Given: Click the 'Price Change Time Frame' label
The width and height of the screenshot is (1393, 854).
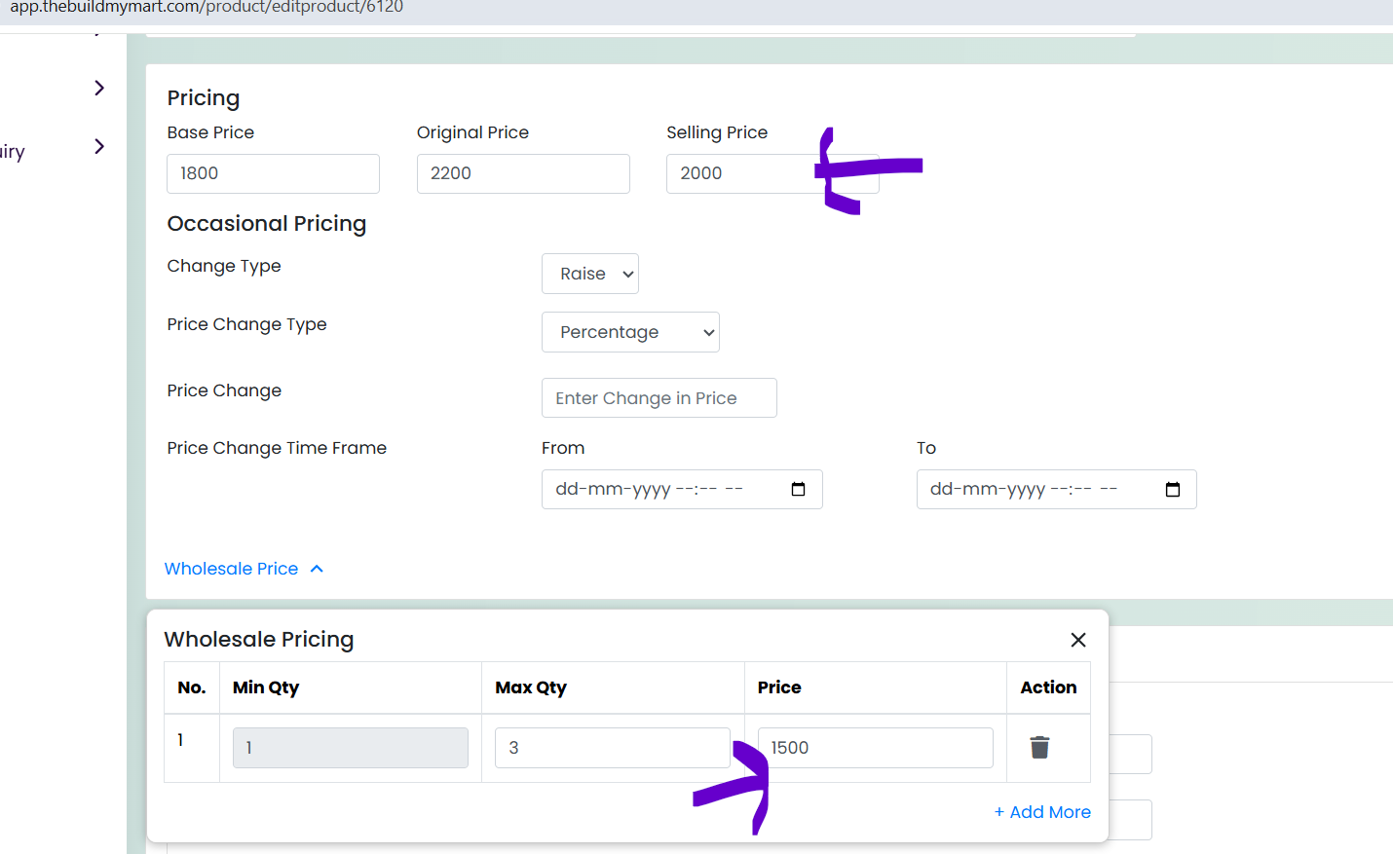Looking at the screenshot, I should click(277, 448).
